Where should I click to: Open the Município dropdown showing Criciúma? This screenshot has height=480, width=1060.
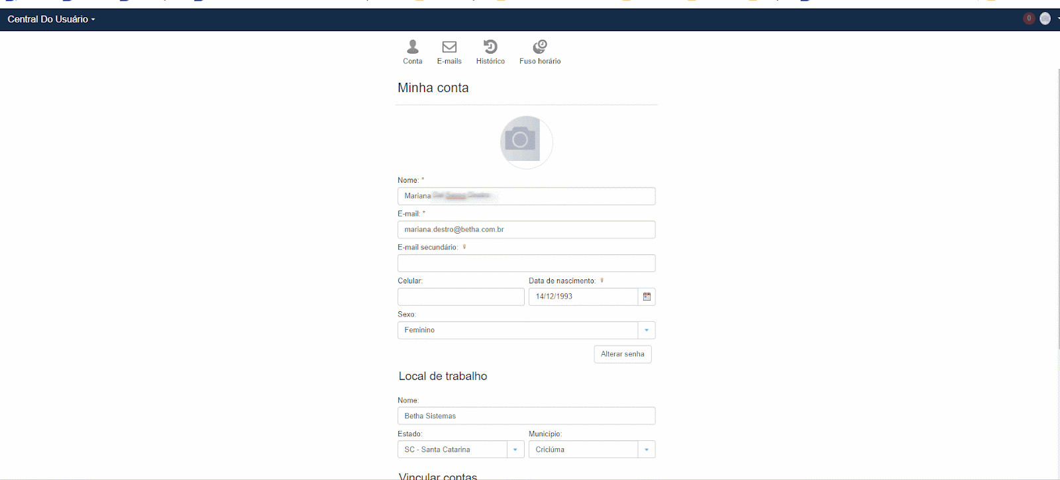591,450
